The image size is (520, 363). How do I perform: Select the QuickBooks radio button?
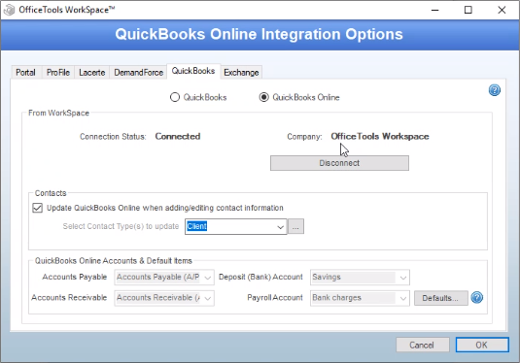[x=175, y=97]
